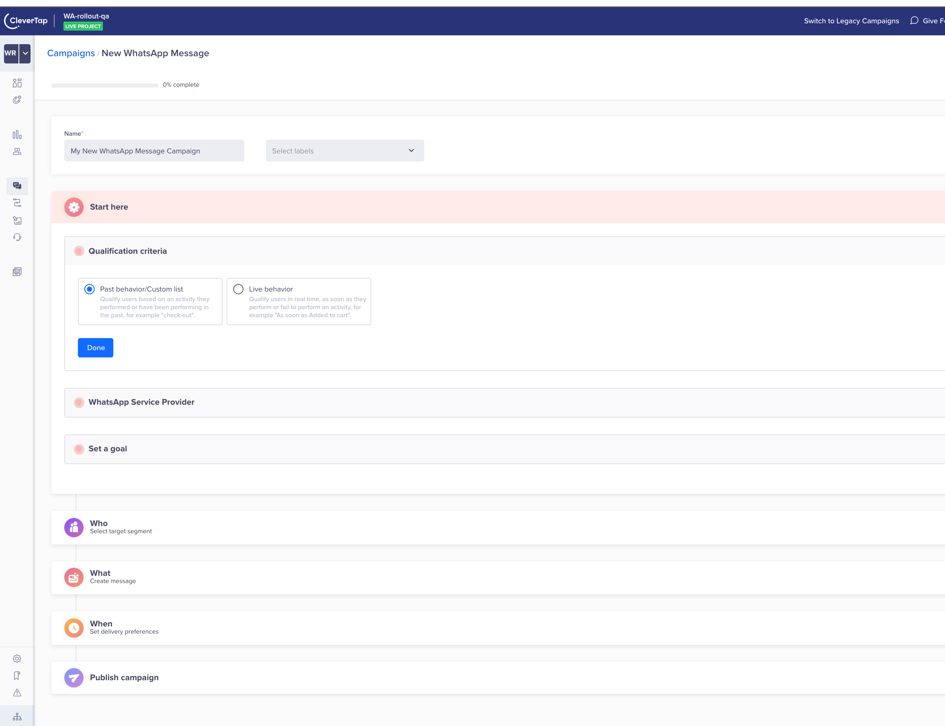
Task: Open the Who target segment step
Action: 121,527
